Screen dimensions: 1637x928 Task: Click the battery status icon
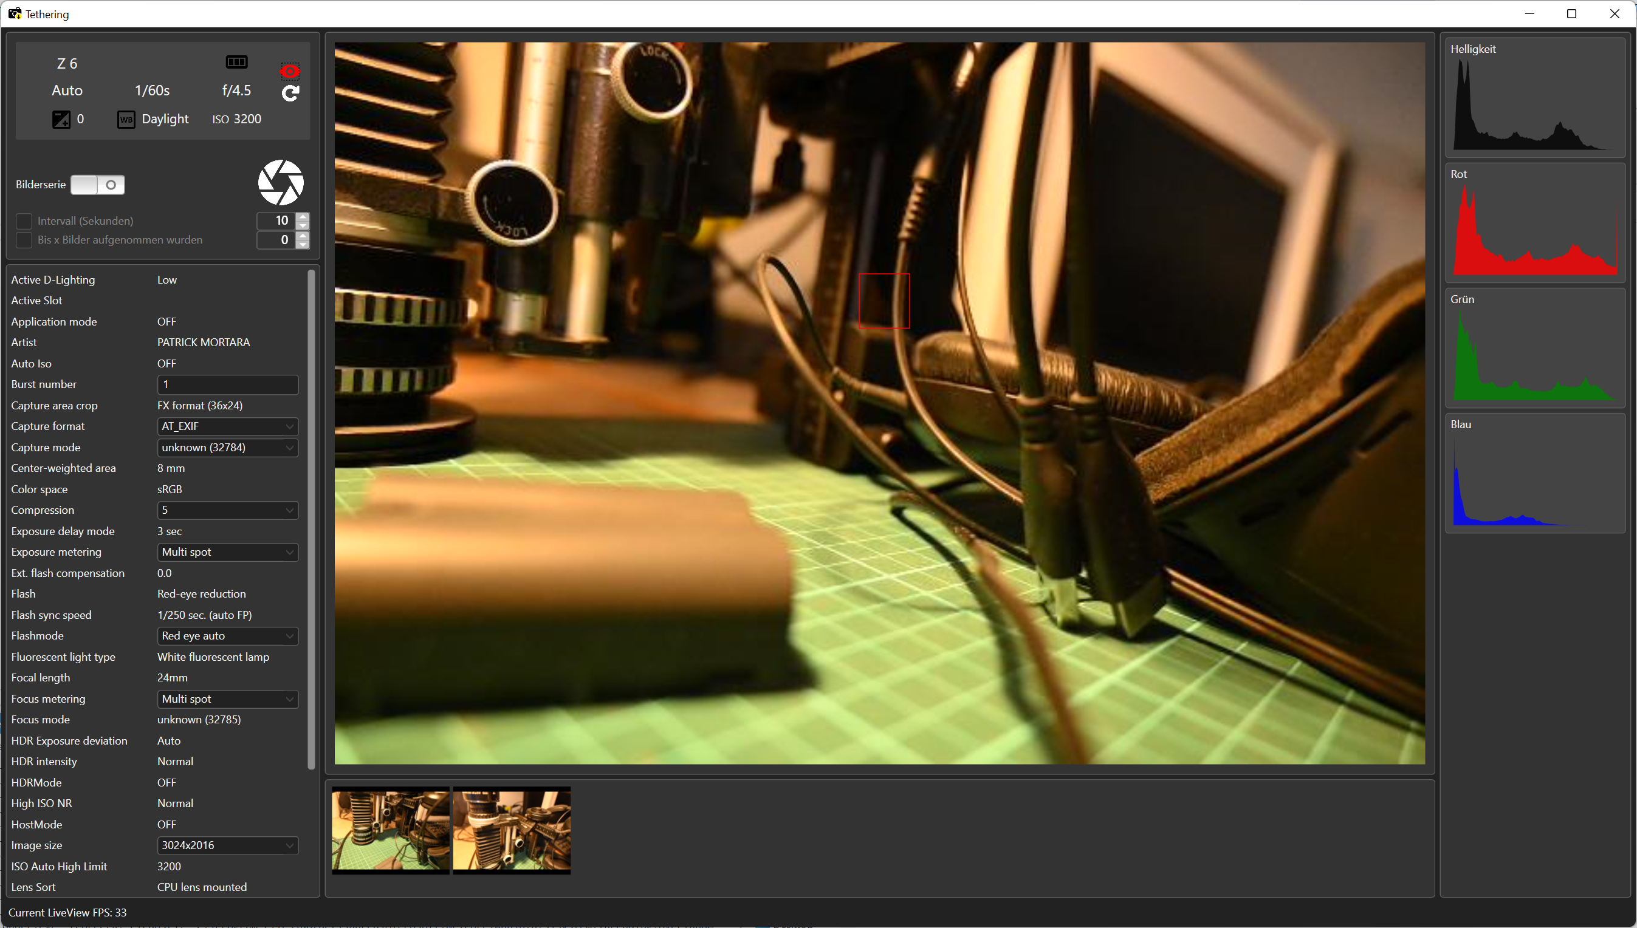(236, 62)
